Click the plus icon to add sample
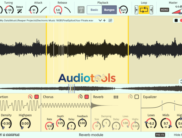 point(104,20)
